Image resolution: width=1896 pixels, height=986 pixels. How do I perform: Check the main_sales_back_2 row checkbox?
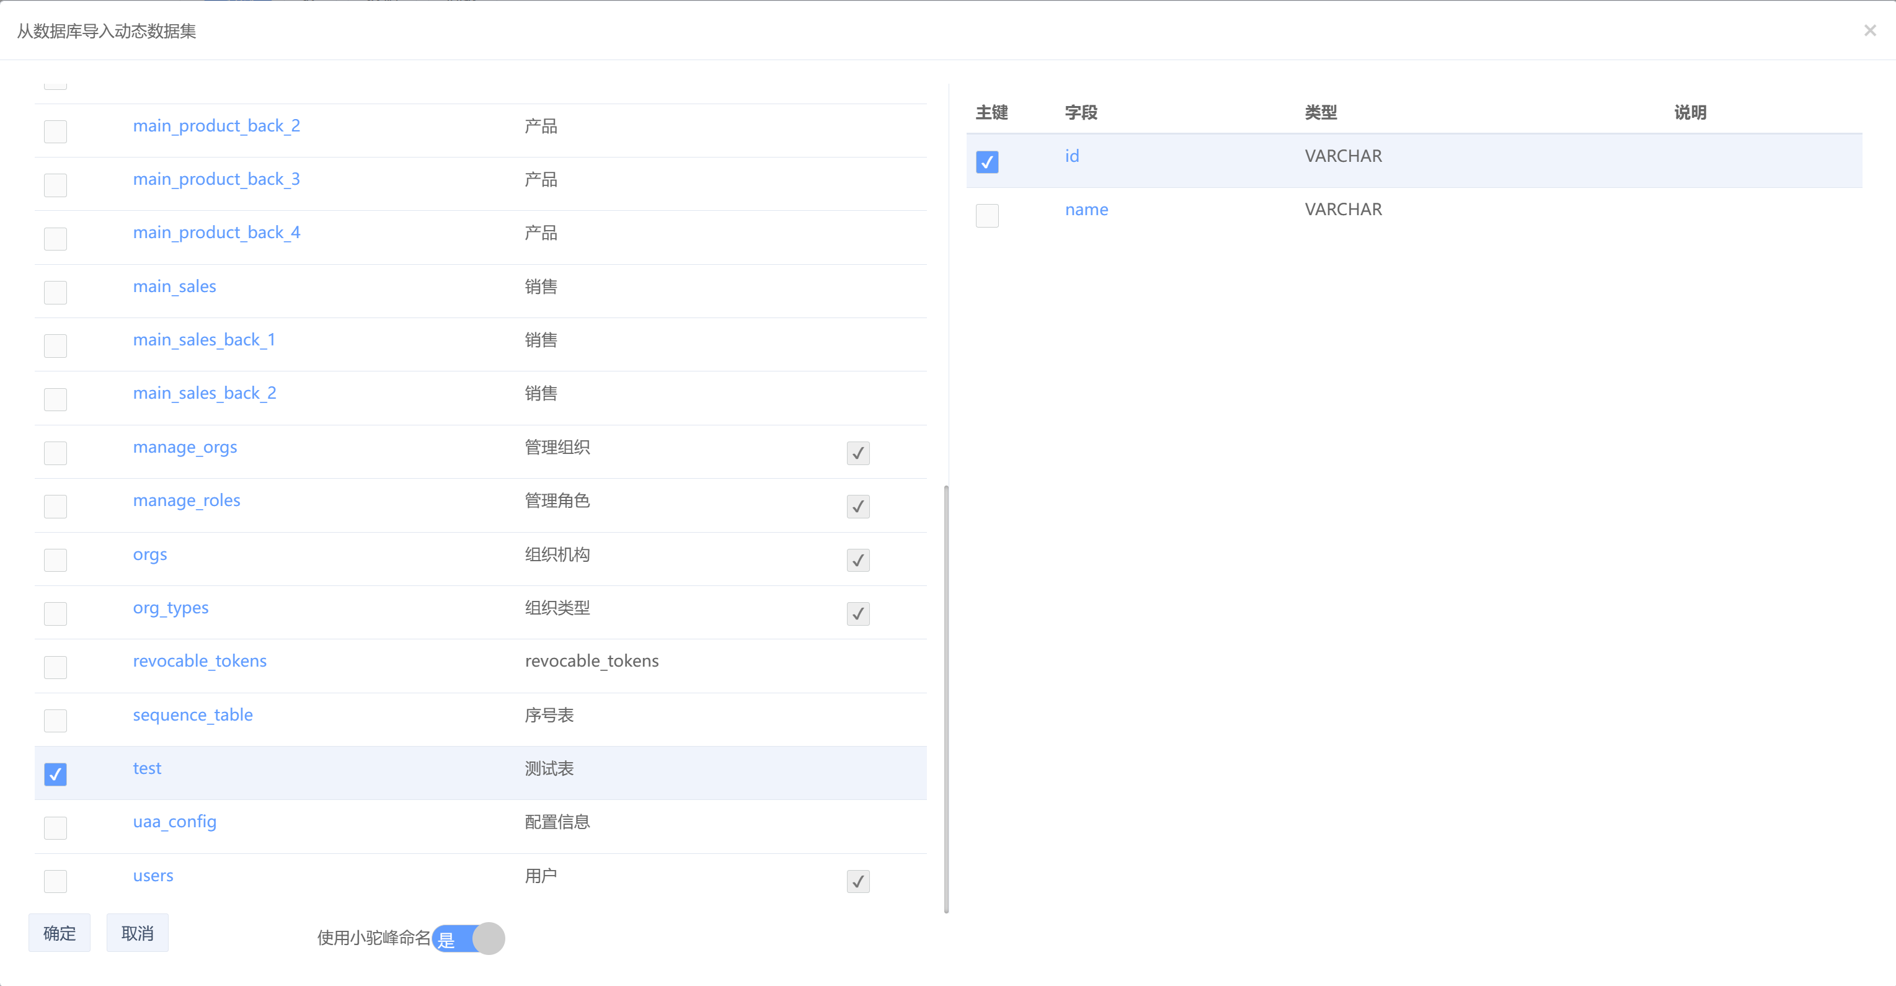point(55,399)
